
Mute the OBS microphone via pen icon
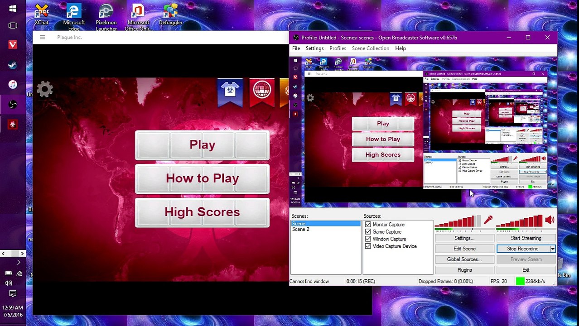pos(488,220)
